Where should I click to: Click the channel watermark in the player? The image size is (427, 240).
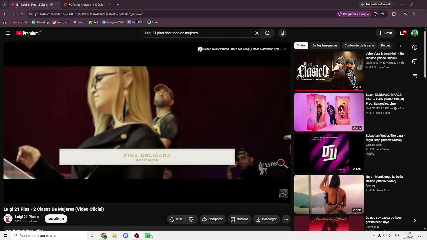coord(283,194)
